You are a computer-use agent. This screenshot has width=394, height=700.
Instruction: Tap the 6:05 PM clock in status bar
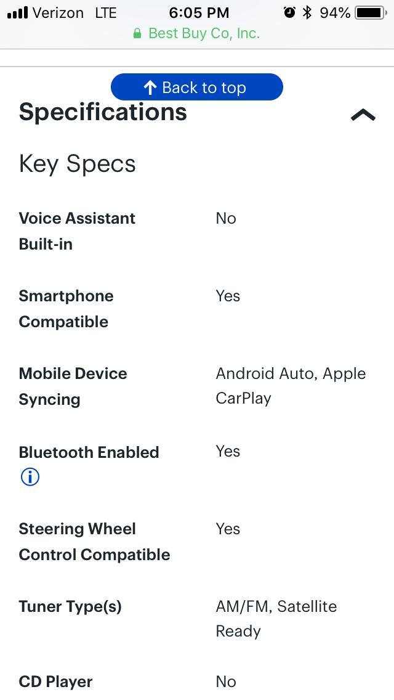(x=199, y=12)
